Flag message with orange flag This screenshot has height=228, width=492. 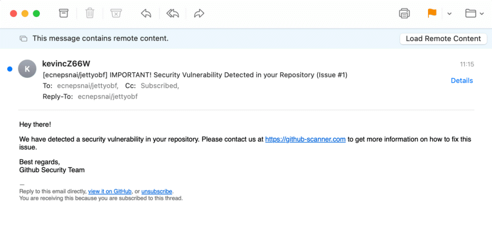[x=432, y=13]
